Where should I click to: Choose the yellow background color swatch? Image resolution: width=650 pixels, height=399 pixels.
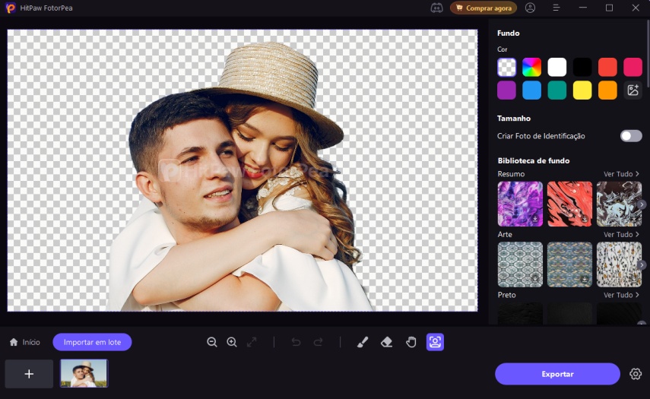tap(582, 90)
